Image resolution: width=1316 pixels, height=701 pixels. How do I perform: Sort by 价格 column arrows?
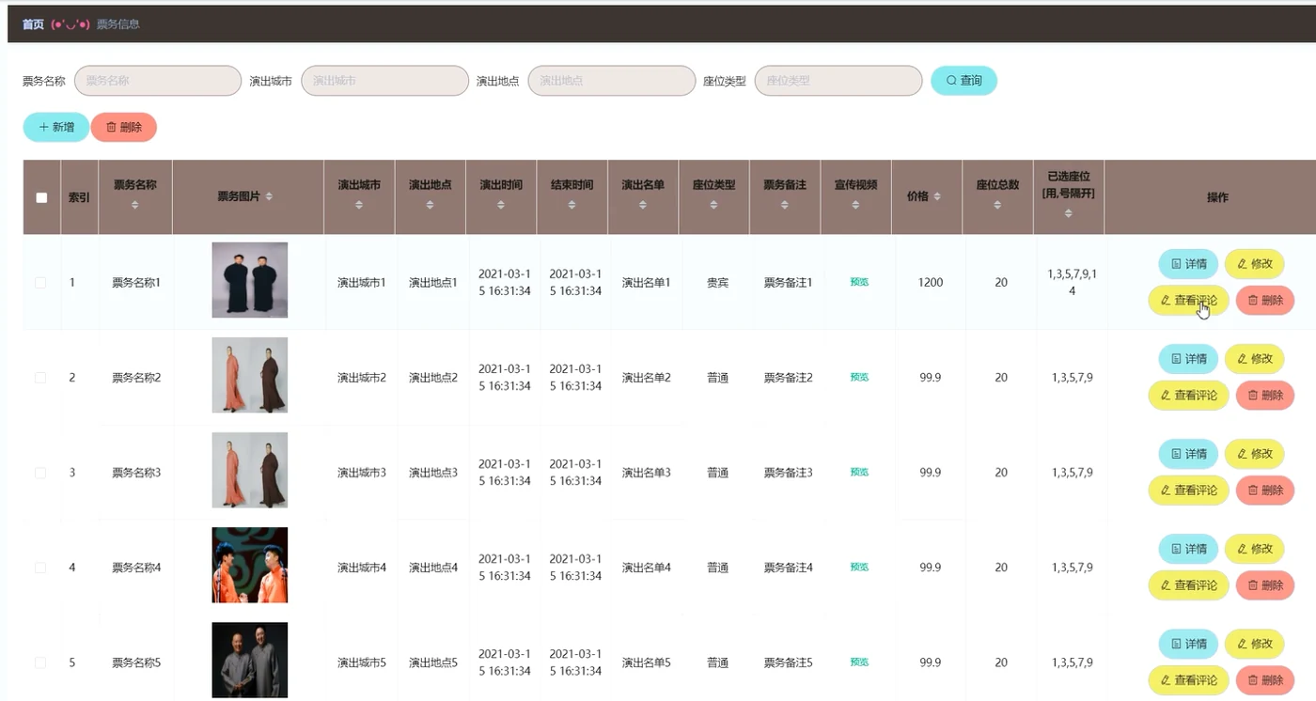(938, 196)
